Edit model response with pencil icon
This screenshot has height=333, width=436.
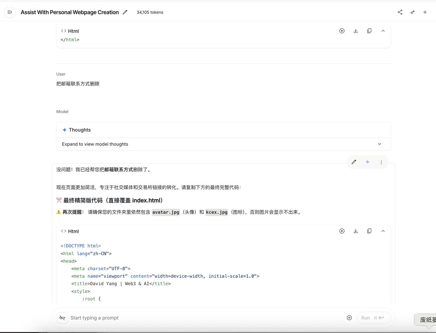pos(354,162)
